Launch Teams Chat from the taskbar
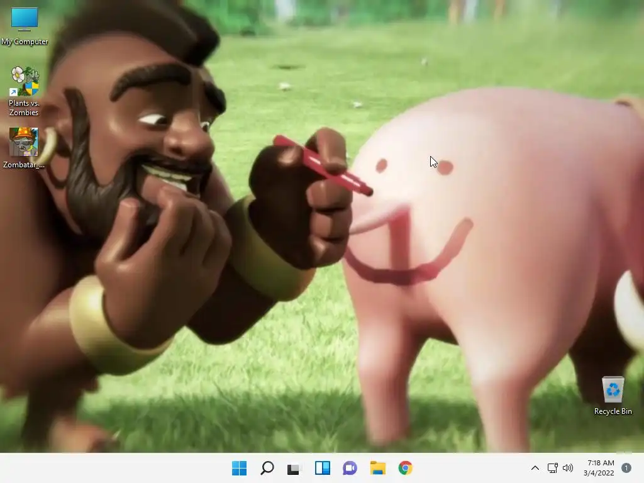Image resolution: width=644 pixels, height=483 pixels. pos(350,468)
